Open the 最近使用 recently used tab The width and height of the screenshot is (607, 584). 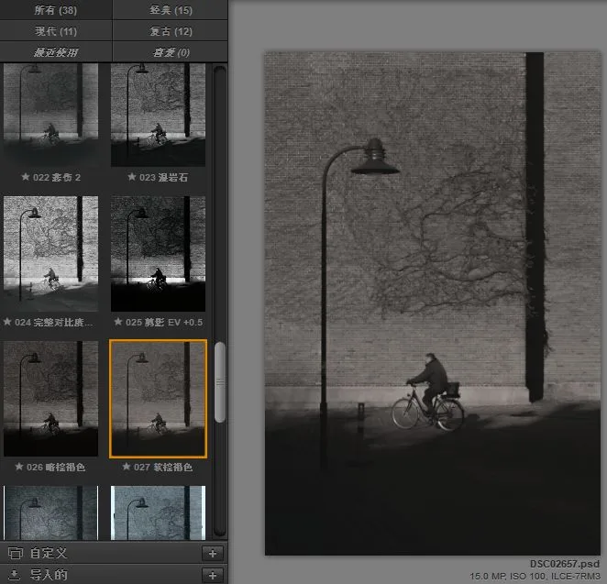pos(56,52)
